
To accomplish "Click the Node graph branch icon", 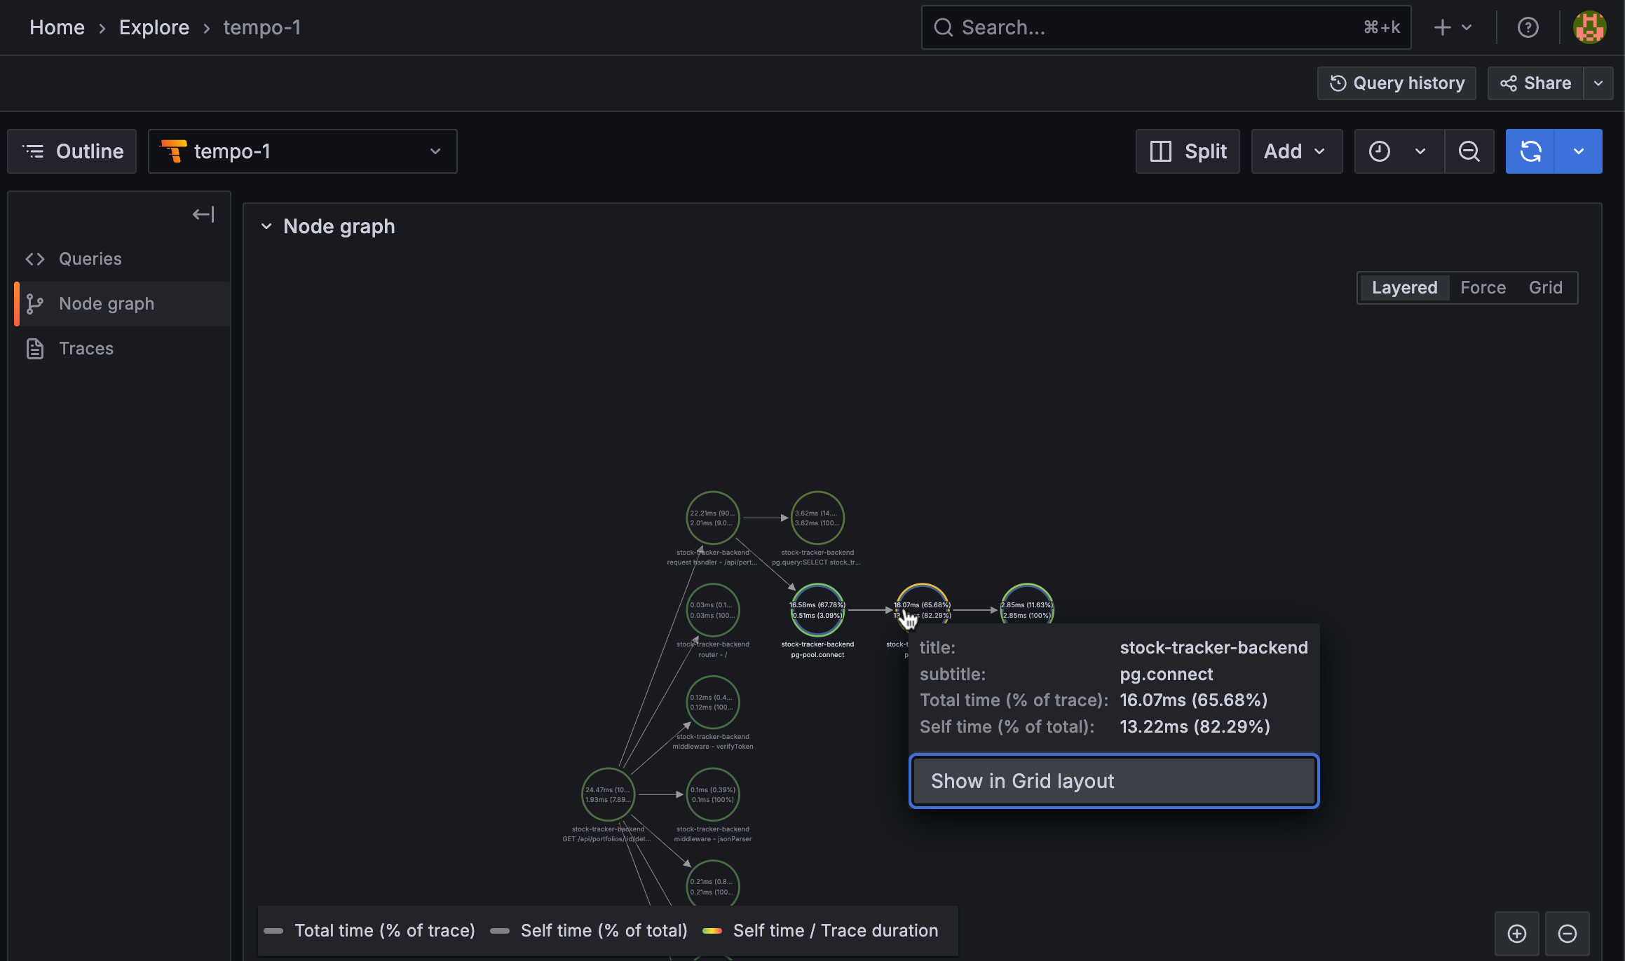I will (35, 304).
